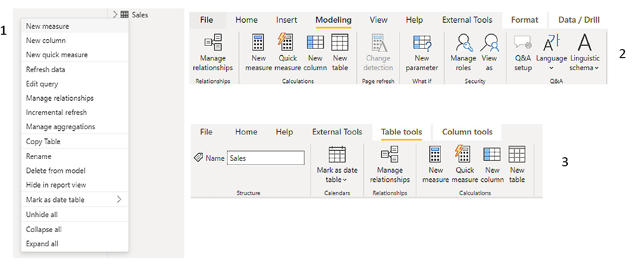Switch to the Column tools tab

tap(467, 132)
